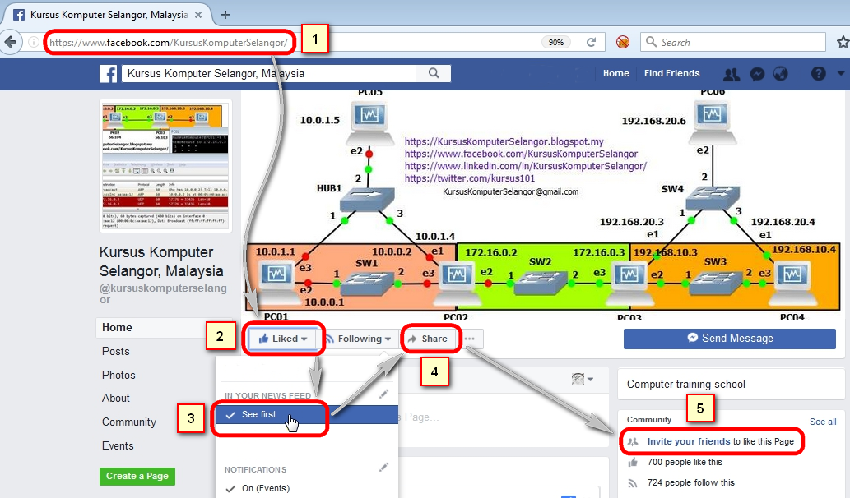This screenshot has width=850, height=498.
Task: Click the Send Message button
Action: point(730,339)
